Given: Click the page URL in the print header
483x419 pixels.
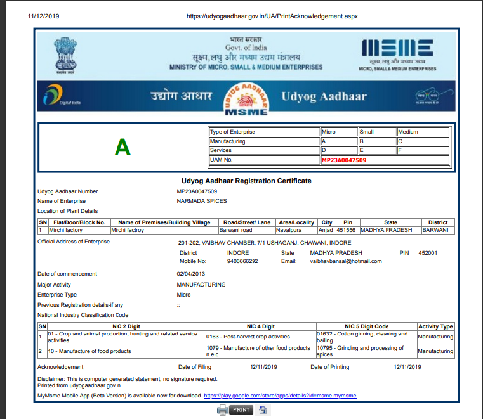Looking at the screenshot, I should 272,16.
